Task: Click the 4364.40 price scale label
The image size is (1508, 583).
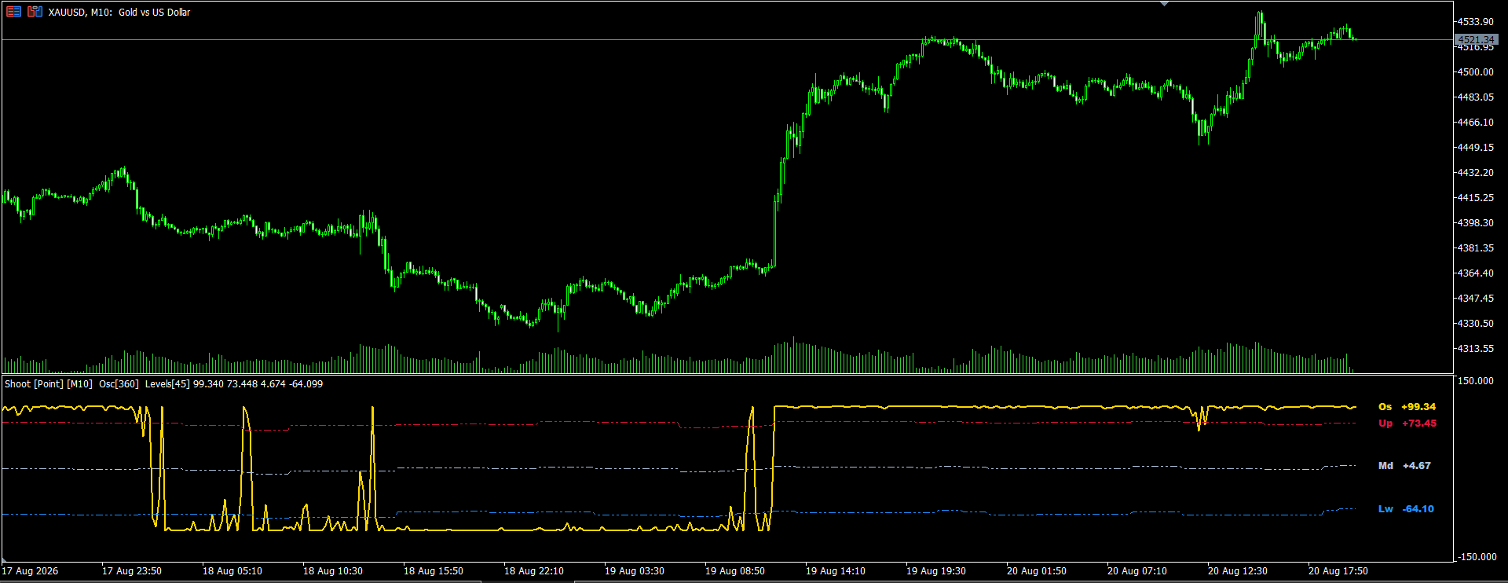Action: pyautogui.click(x=1475, y=273)
